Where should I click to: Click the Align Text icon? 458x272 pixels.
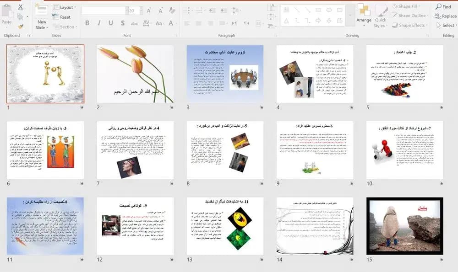click(x=271, y=17)
